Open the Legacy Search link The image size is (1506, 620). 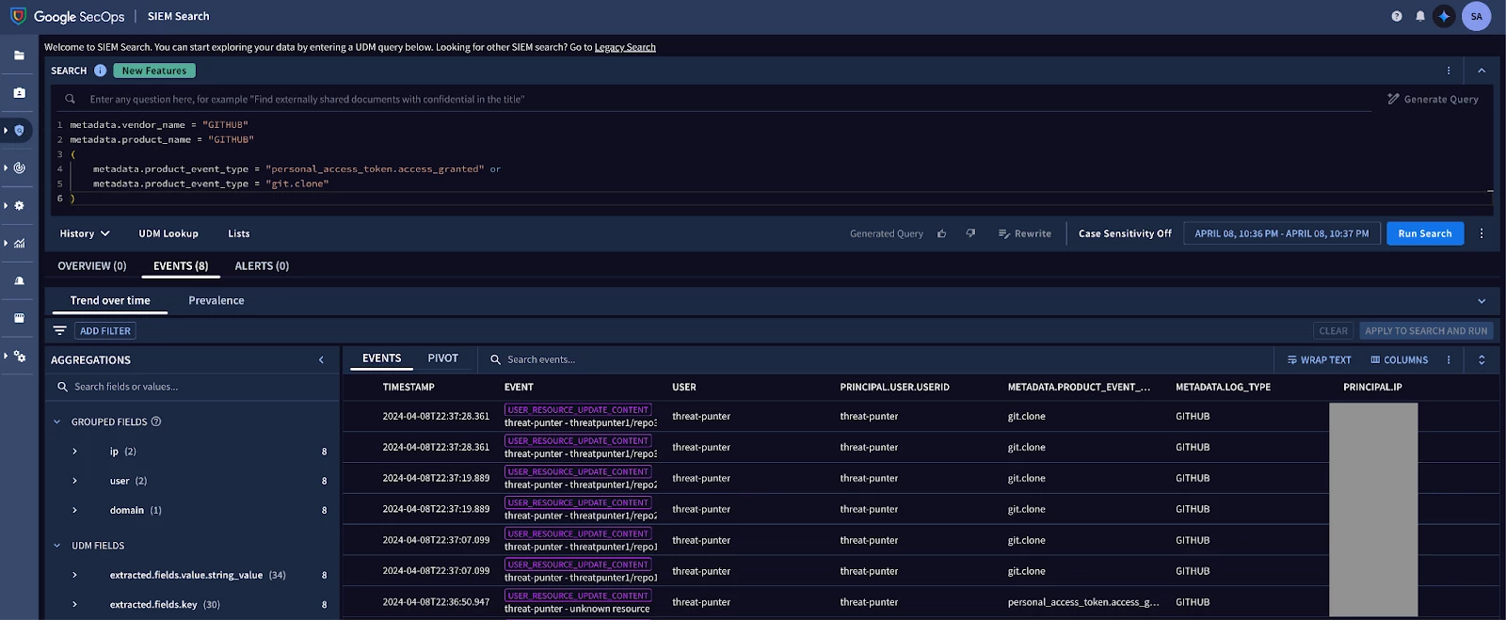[625, 47]
